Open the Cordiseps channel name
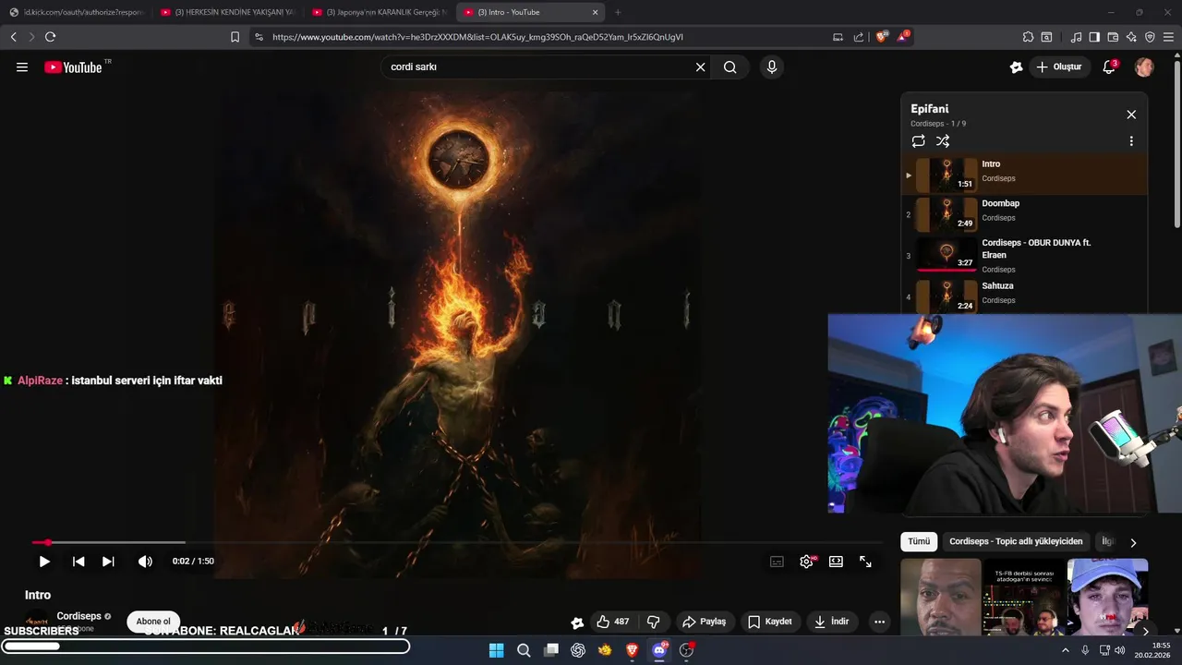This screenshot has height=665, width=1182. (x=78, y=616)
